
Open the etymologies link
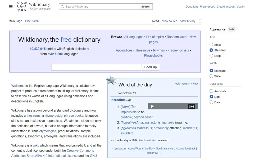[48, 131]
